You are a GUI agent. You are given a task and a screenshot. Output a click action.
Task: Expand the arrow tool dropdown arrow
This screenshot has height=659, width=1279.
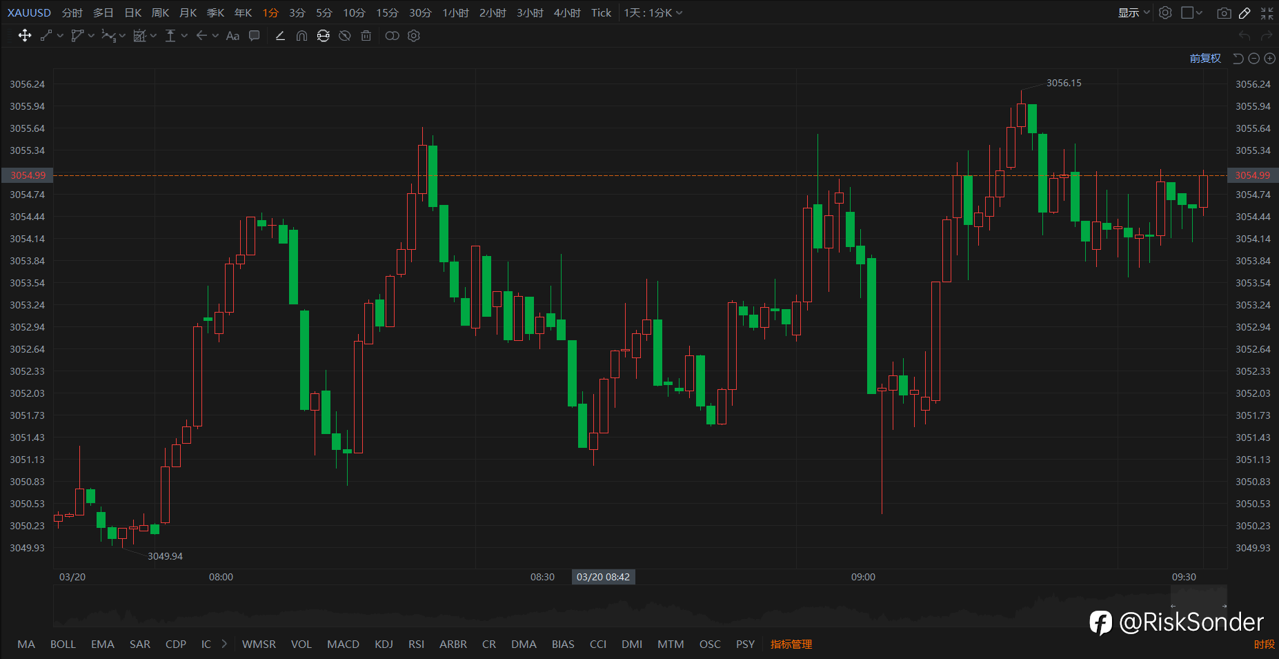[x=215, y=36]
